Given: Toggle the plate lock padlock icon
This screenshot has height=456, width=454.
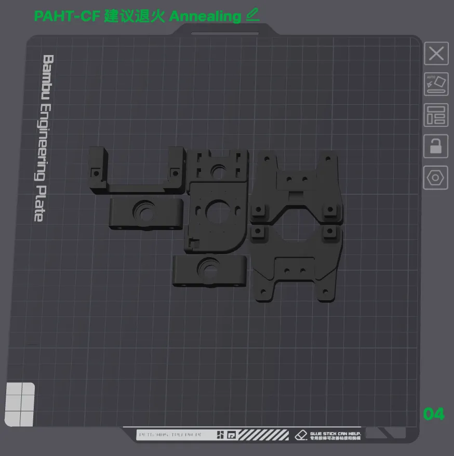Looking at the screenshot, I should coord(436,146).
